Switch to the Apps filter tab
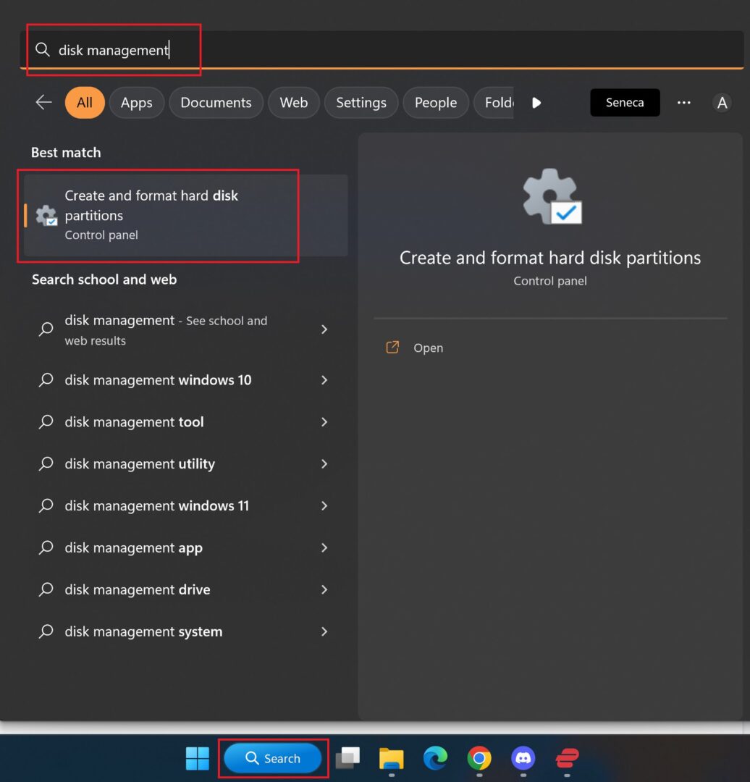 pos(136,102)
